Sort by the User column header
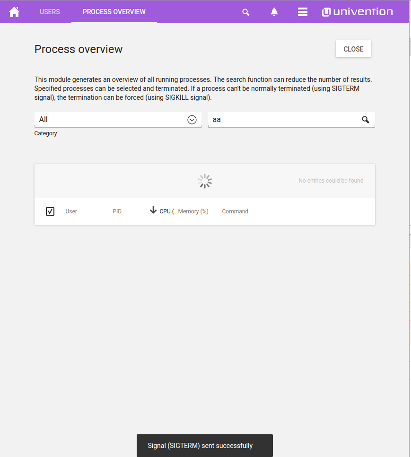Screen dimensions: 411x457 (71, 211)
